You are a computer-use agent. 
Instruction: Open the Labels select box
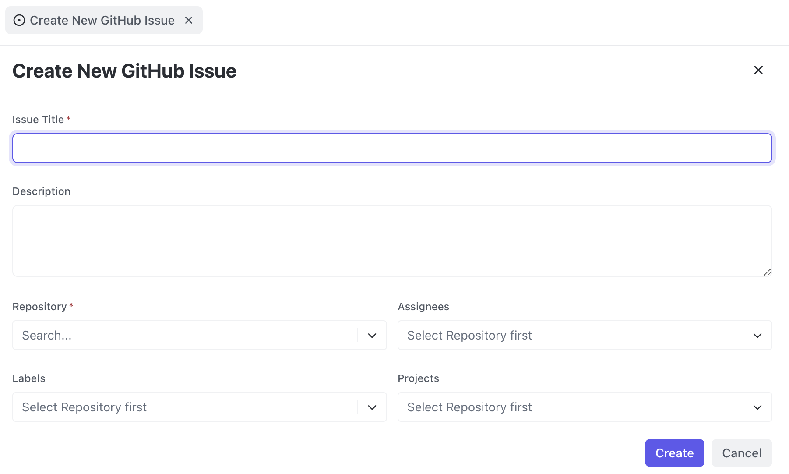[x=184, y=407]
